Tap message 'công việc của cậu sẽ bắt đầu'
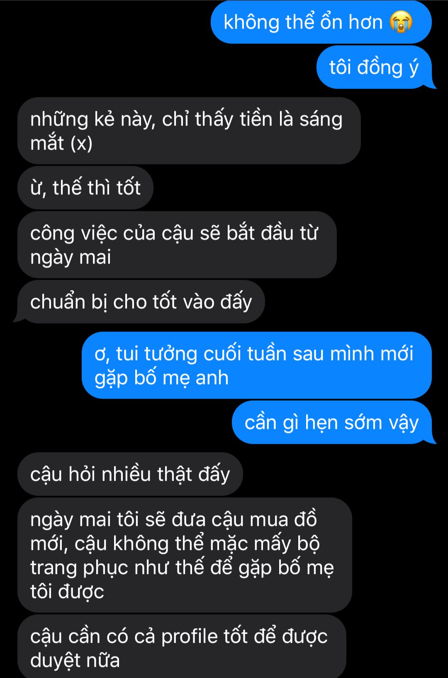Screen dimensions: 448x678 tap(177, 245)
